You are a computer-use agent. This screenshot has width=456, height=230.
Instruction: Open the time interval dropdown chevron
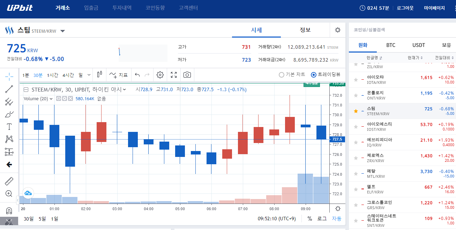[x=89, y=75]
